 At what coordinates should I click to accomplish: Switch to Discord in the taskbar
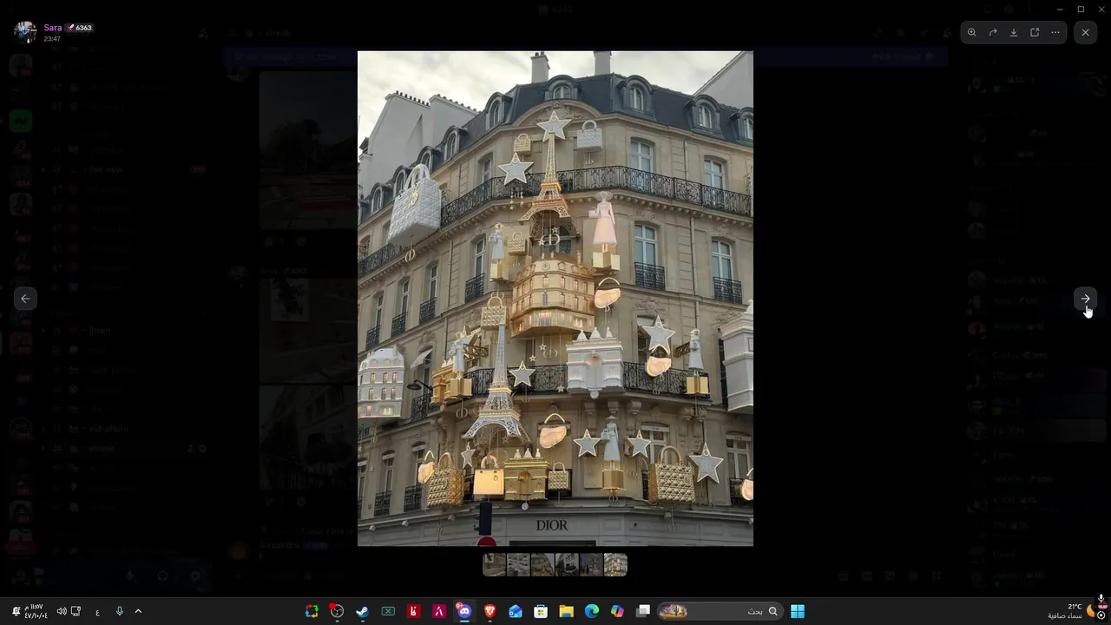coord(464,611)
